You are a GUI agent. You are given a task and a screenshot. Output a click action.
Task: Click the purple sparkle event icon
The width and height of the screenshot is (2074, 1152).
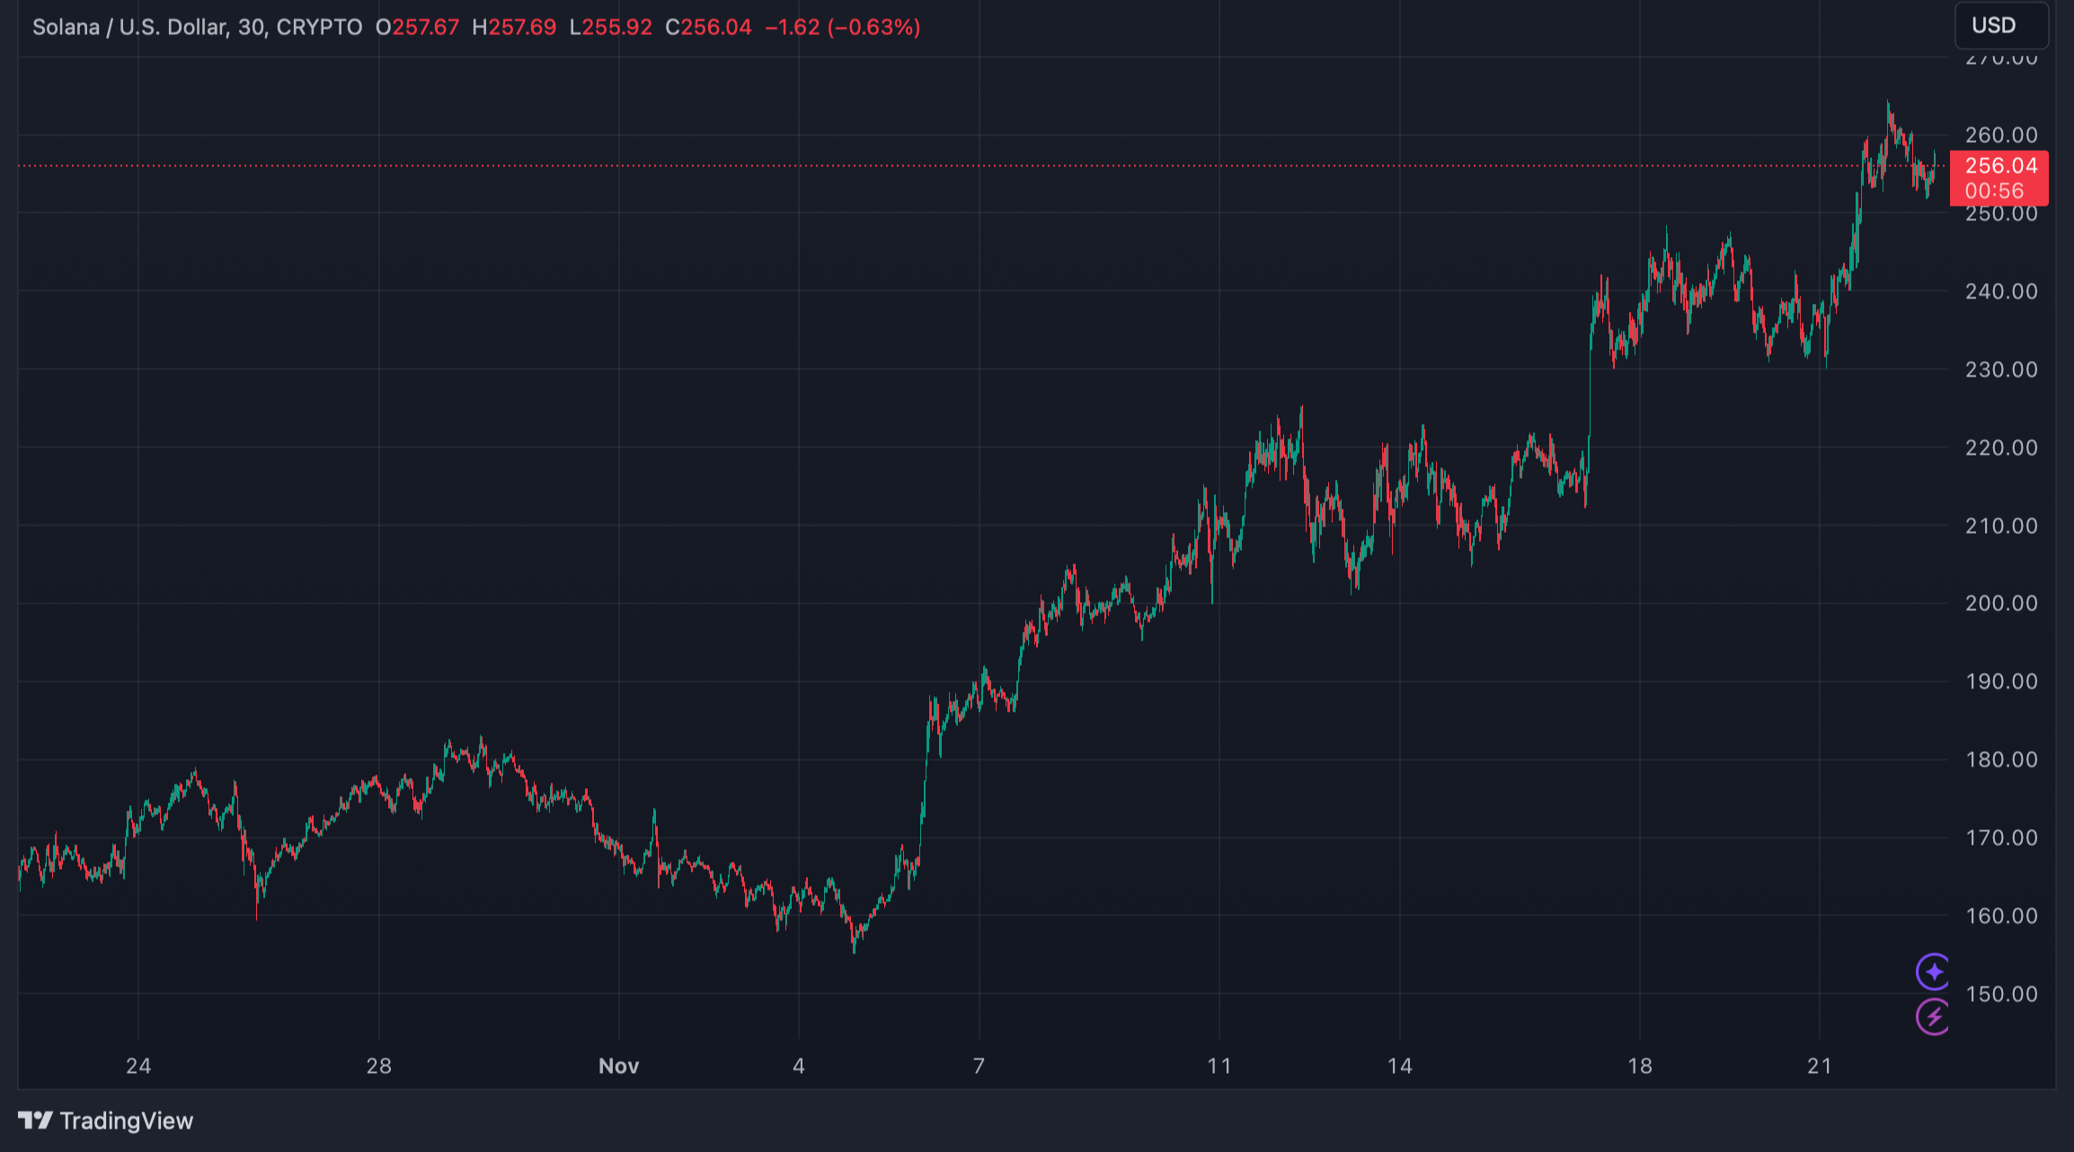click(1933, 971)
